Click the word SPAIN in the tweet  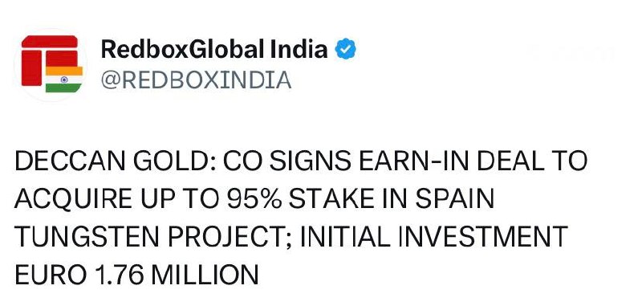click(x=455, y=199)
